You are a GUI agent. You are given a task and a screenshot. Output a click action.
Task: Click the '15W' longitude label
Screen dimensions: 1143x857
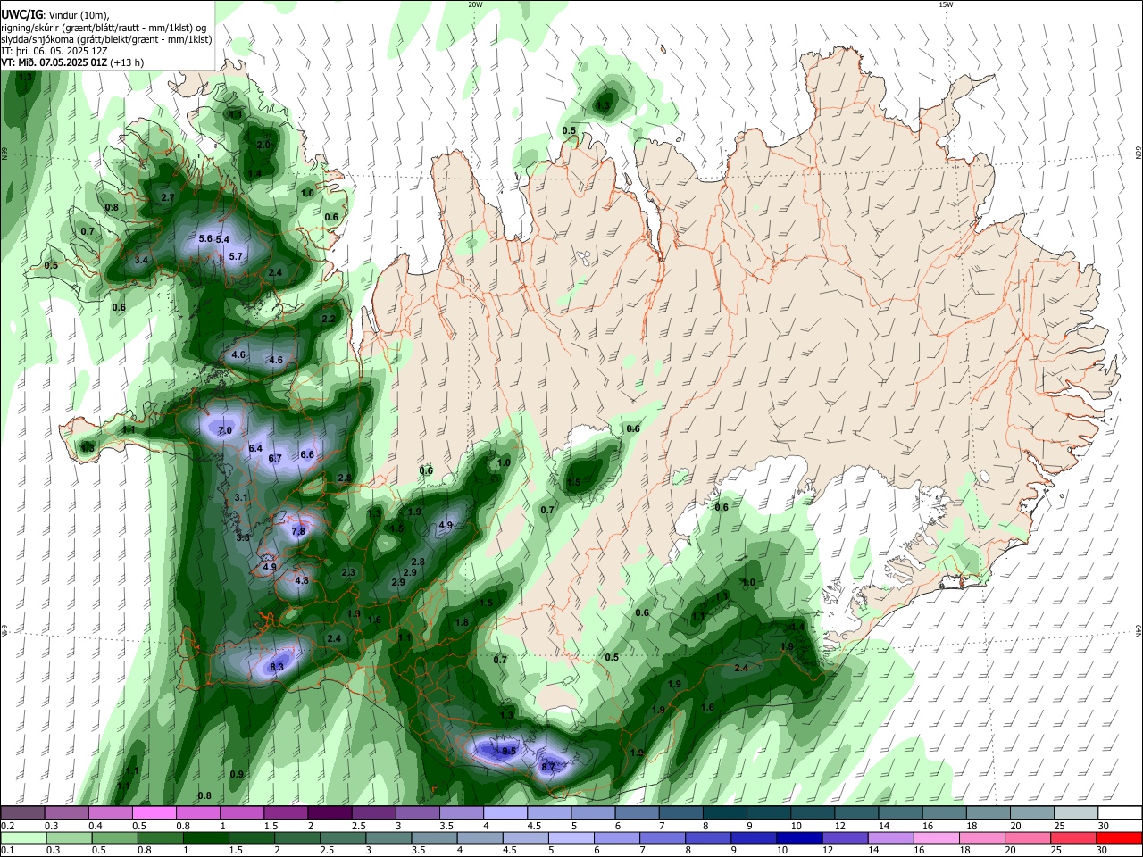click(x=946, y=4)
